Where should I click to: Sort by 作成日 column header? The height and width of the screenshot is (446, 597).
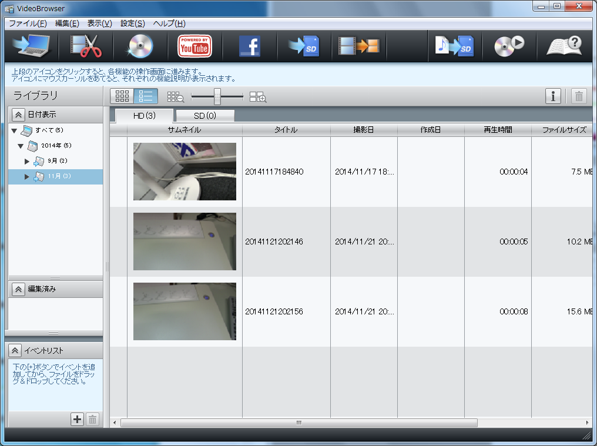pos(431,129)
